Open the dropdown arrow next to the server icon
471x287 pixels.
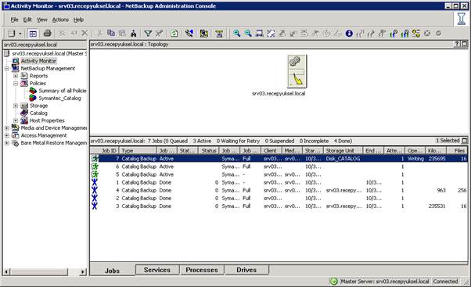click(x=20, y=34)
